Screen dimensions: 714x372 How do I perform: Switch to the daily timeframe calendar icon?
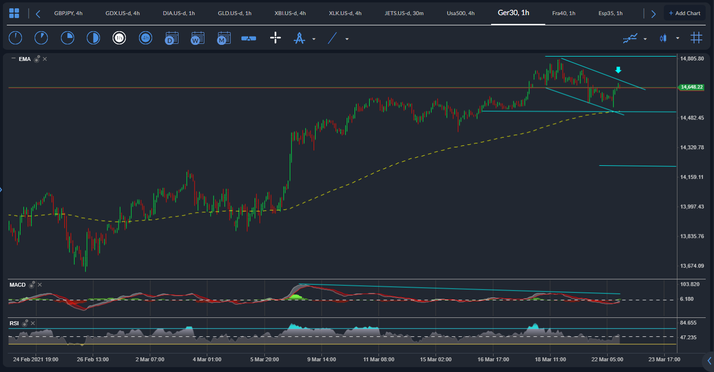(x=172, y=38)
